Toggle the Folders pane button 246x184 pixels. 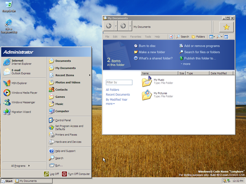click(198, 37)
